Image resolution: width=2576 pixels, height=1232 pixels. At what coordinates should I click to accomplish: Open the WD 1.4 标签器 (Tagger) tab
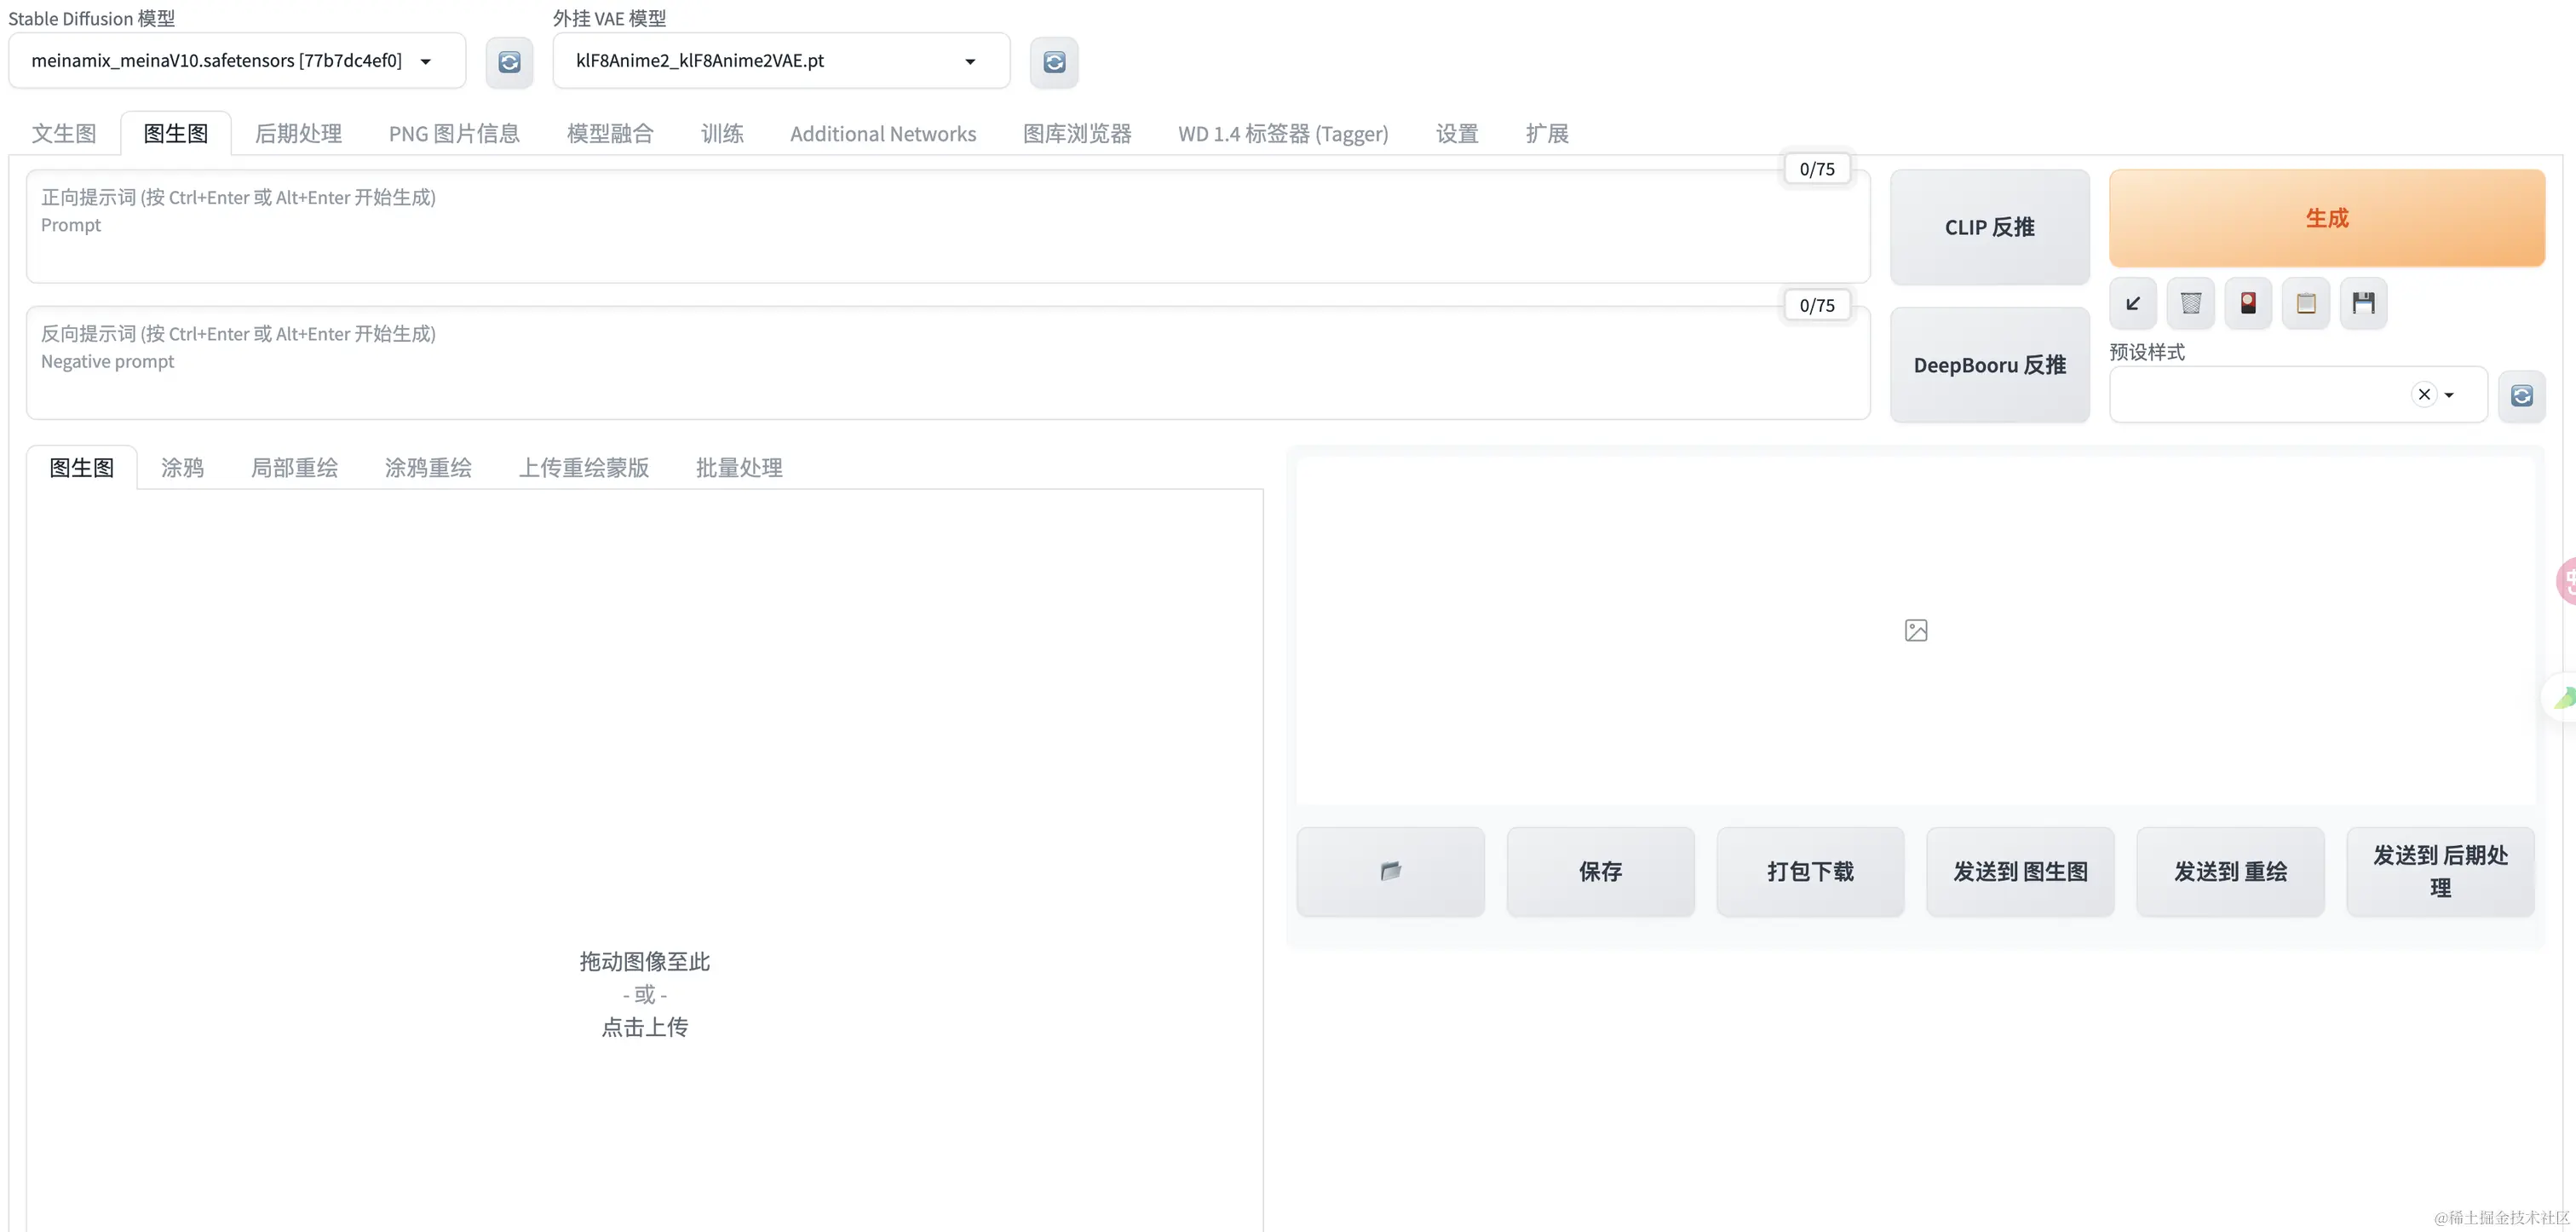pos(1283,133)
